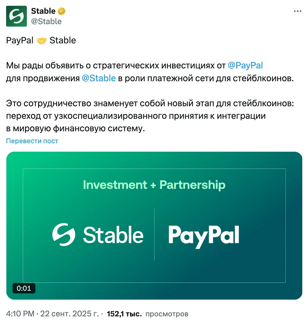Click the 152,1 тыс. view count
The width and height of the screenshot is (308, 324).
pos(124,314)
